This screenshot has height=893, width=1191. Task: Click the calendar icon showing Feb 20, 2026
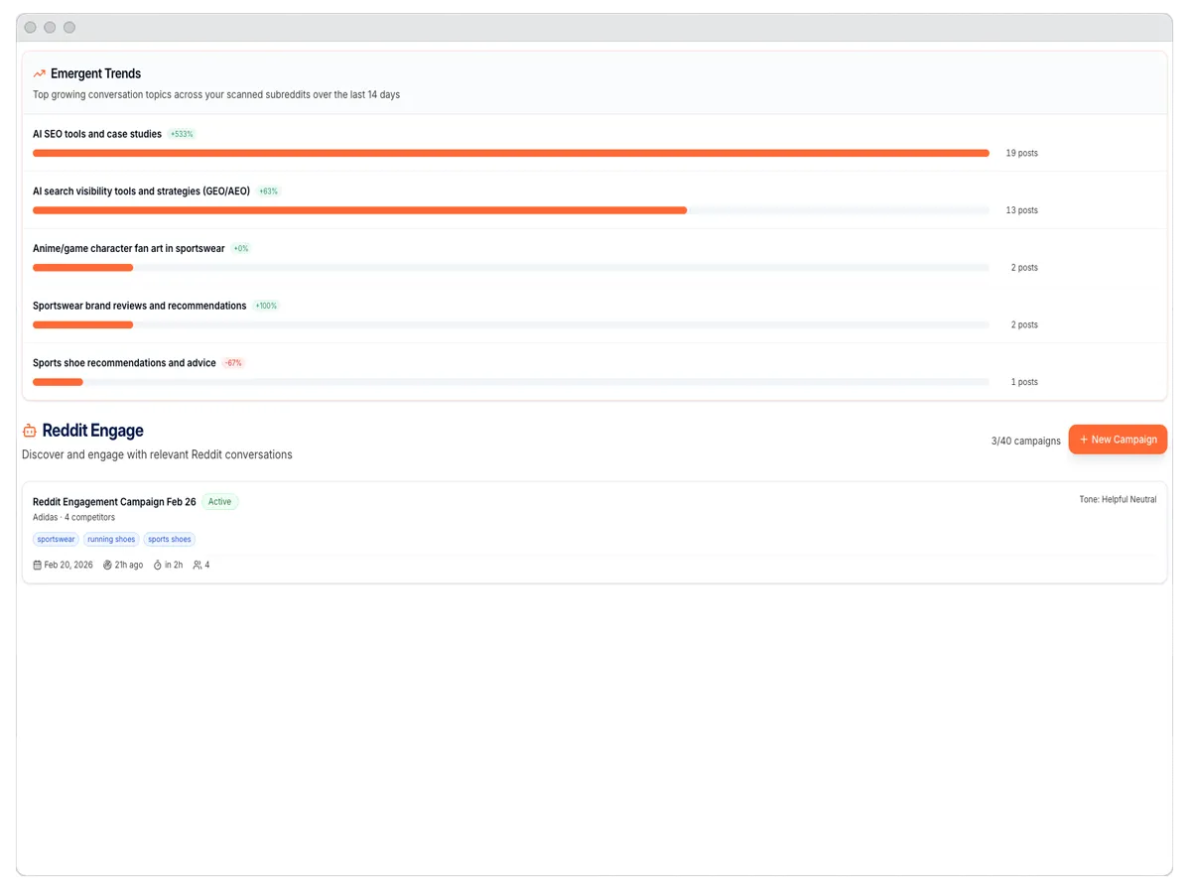coord(36,565)
